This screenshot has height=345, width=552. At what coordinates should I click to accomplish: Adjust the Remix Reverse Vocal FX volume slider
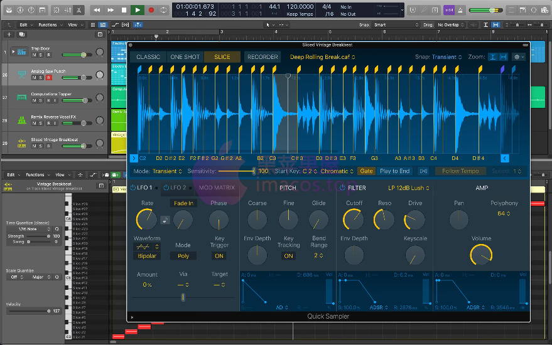pyautogui.click(x=77, y=123)
